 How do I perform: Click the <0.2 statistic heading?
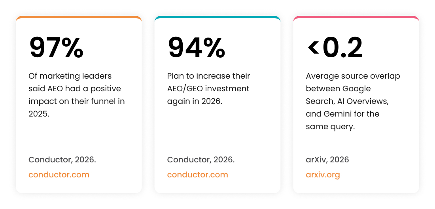click(335, 48)
